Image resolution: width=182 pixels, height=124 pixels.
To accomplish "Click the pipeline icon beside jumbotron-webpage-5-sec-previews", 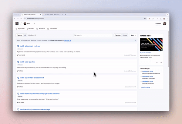I will [x=18, y=94].
